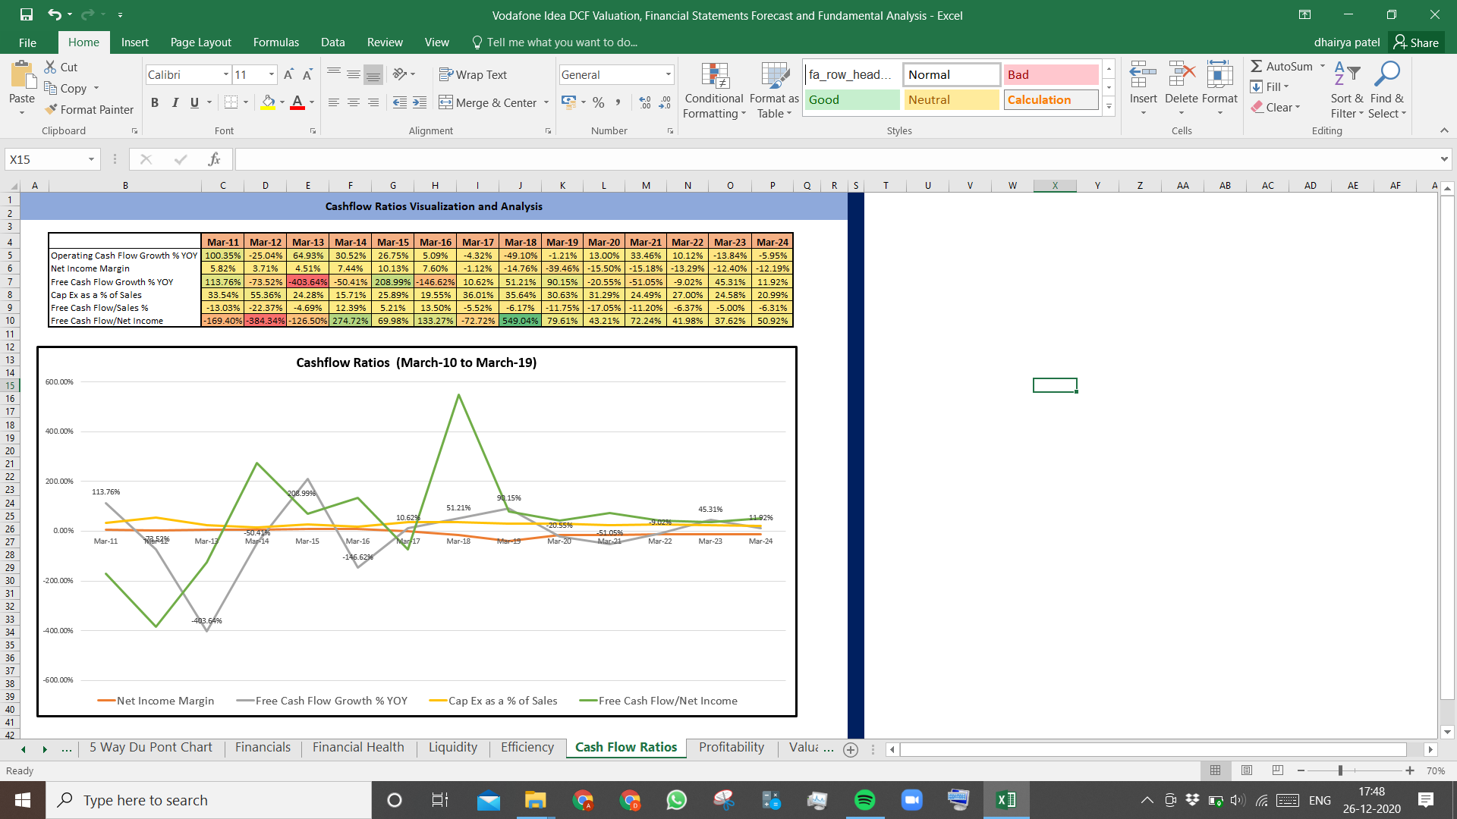Open the Profitability sheet tab

click(x=732, y=747)
